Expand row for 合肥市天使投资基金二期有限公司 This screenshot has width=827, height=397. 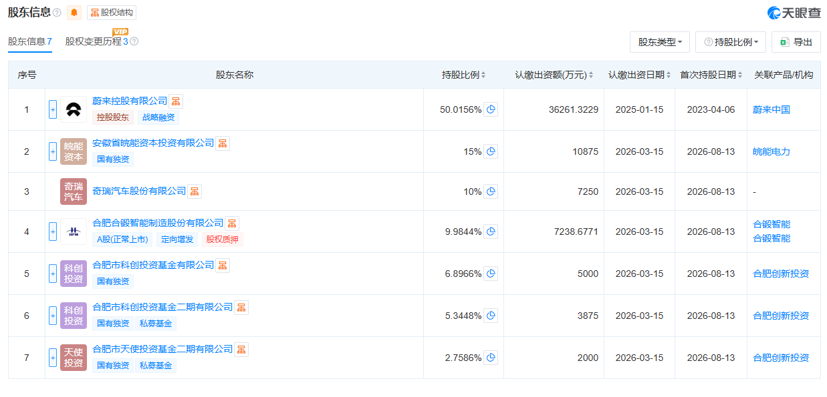pyautogui.click(x=53, y=358)
